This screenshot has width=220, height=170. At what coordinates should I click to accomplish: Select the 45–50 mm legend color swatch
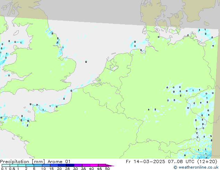pyautogui.click(x=102, y=165)
